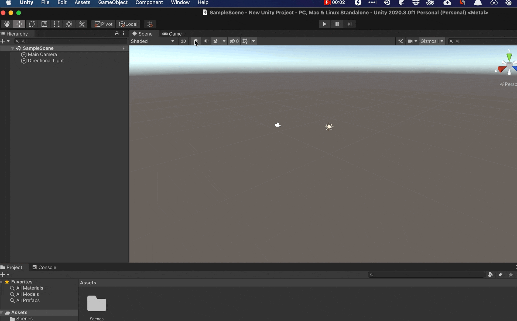This screenshot has height=321, width=517.
Task: Open the Gizmos dropdown arrow
Action: click(442, 41)
